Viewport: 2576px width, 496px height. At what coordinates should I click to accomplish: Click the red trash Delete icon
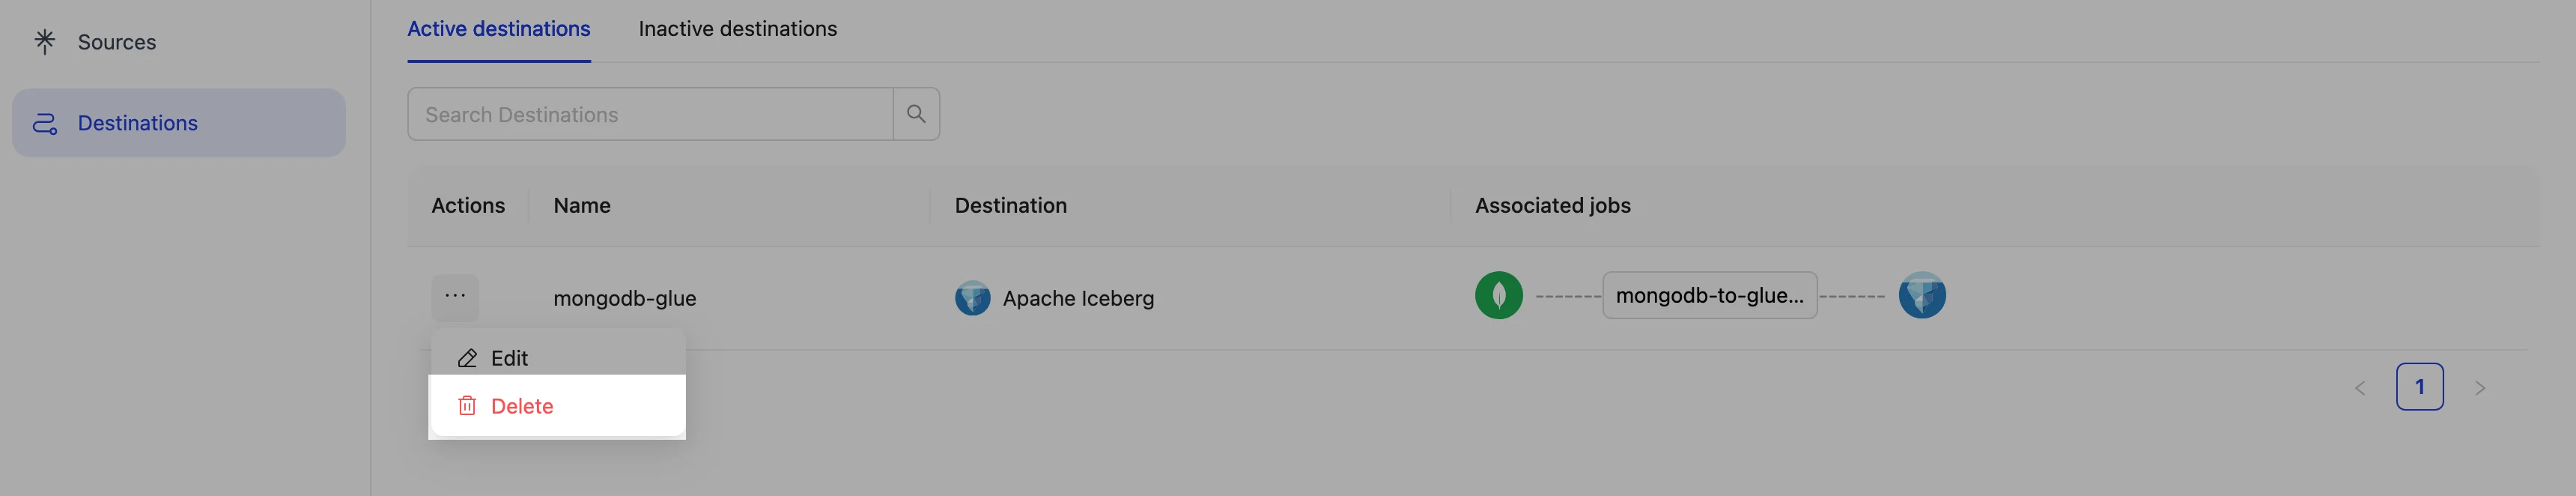467,406
